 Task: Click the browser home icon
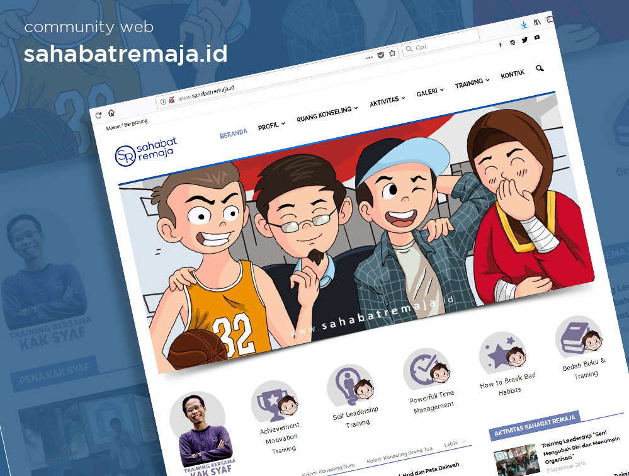111,113
